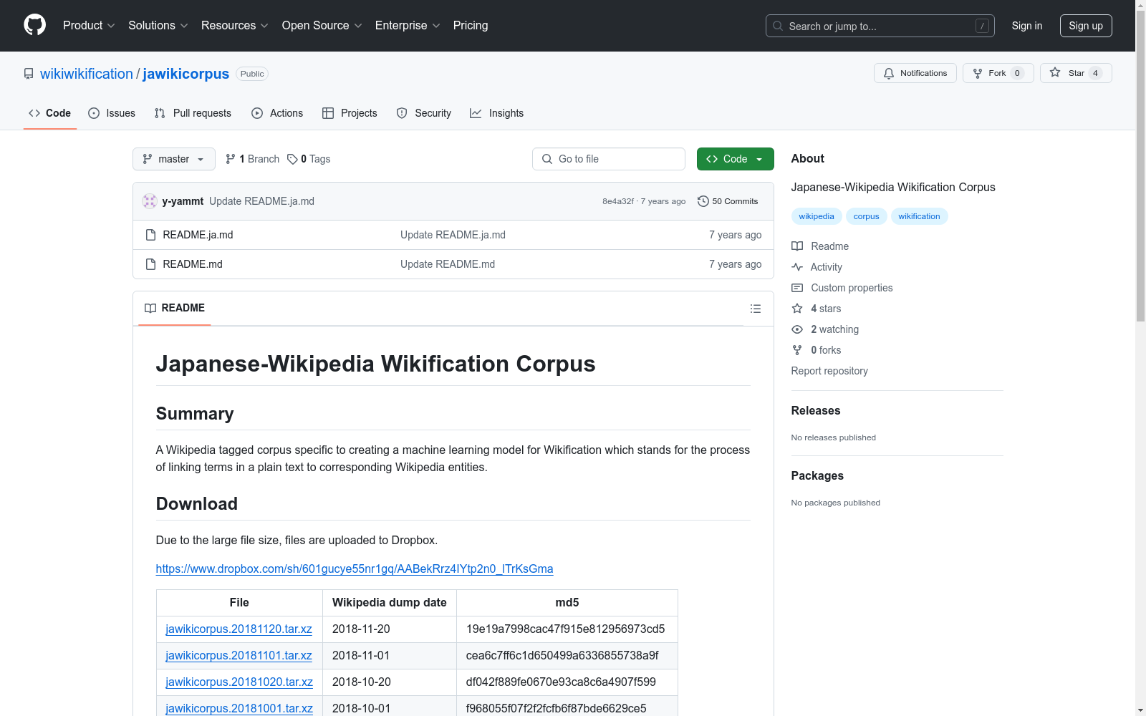
Task: Click the tag icon beside 0 Tags
Action: [x=292, y=159]
